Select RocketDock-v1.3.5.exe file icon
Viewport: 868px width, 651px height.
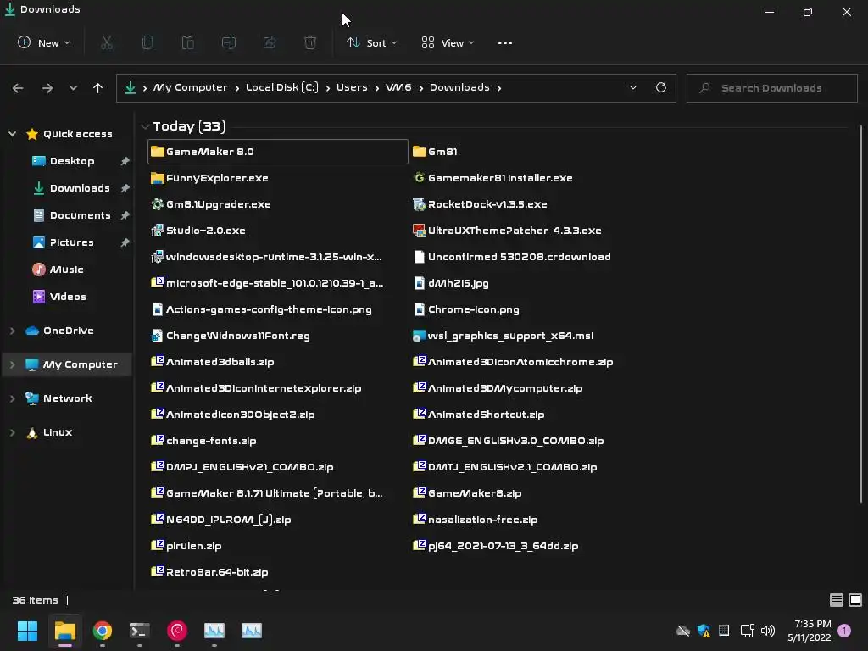pos(419,204)
